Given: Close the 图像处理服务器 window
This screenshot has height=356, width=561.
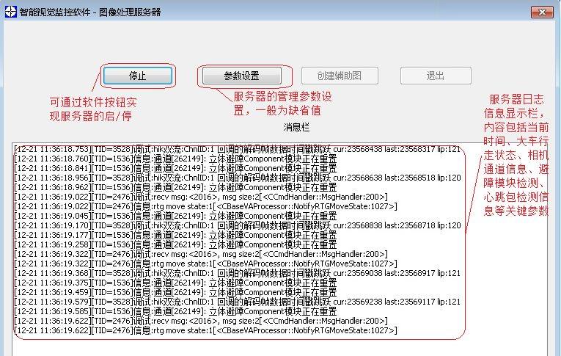Looking at the screenshot, I should pyautogui.click(x=542, y=12).
